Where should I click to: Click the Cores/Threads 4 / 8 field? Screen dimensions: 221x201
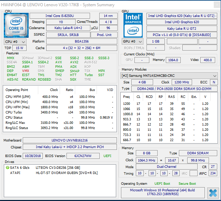(x=108, y=22)
